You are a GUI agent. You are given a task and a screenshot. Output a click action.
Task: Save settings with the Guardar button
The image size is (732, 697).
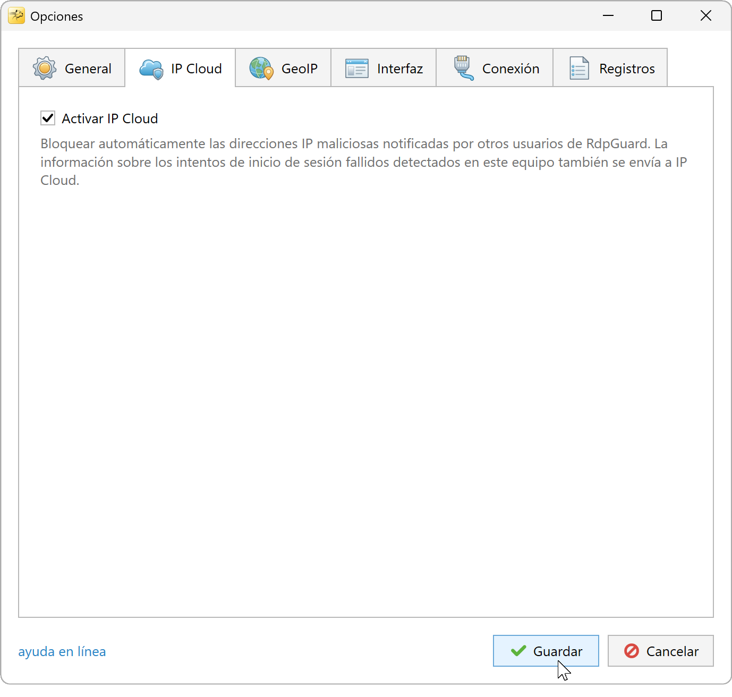[546, 651]
